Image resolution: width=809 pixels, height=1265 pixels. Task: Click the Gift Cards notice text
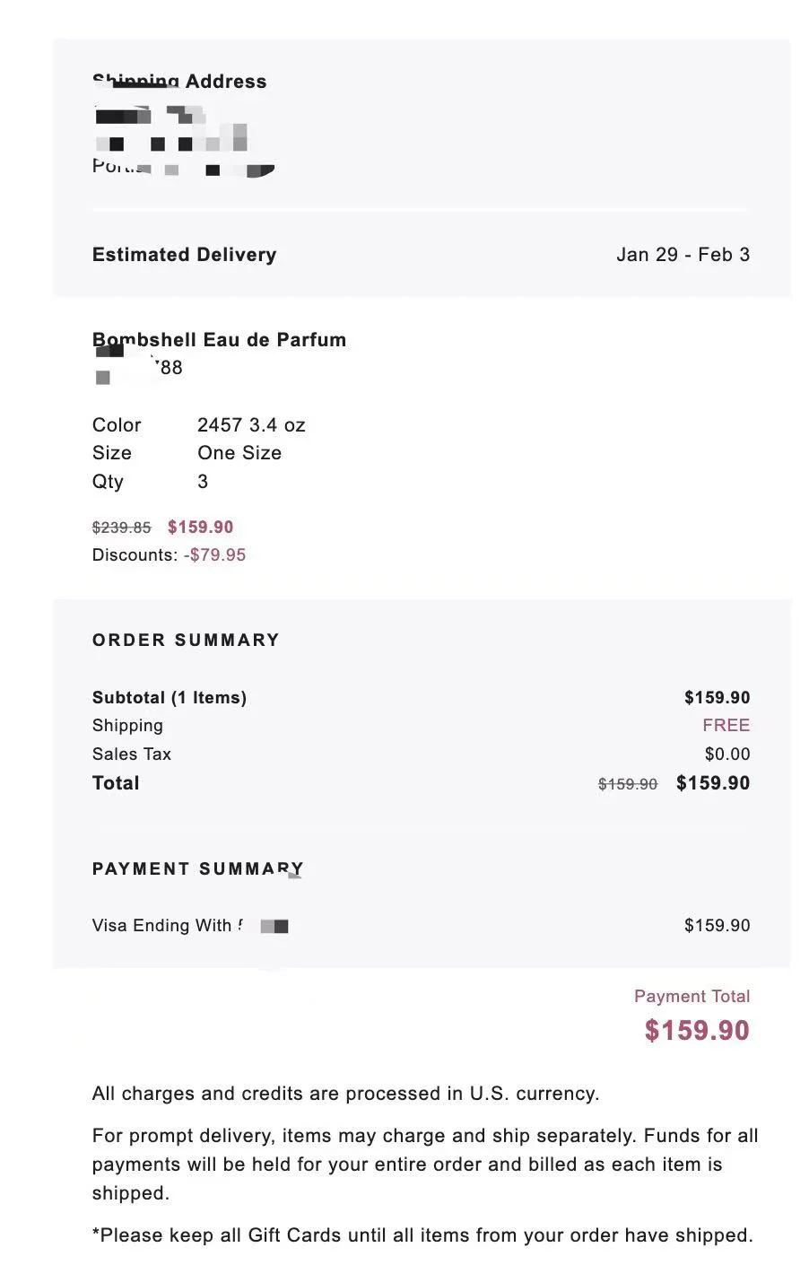[422, 1235]
